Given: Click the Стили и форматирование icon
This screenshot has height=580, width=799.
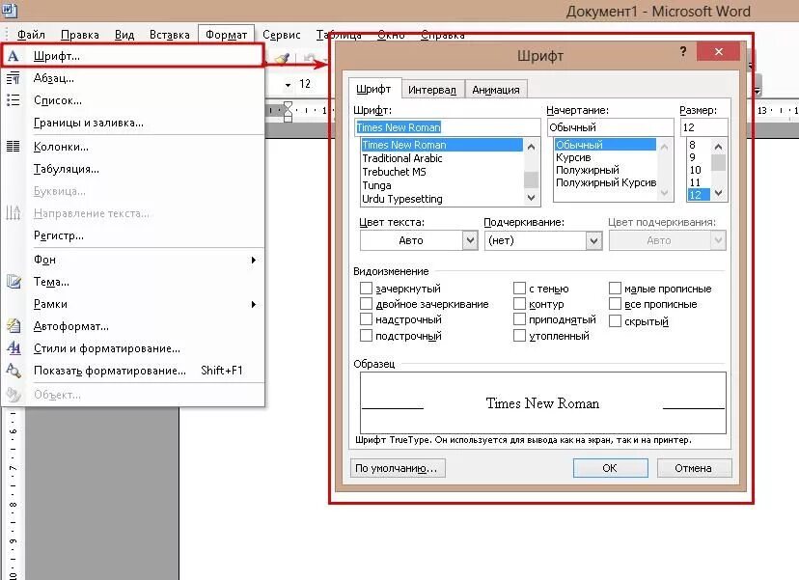Looking at the screenshot, I should click(14, 348).
